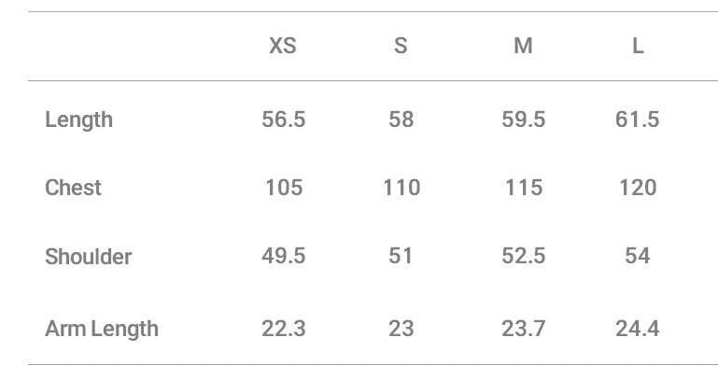Select the L size column header

[x=638, y=46]
